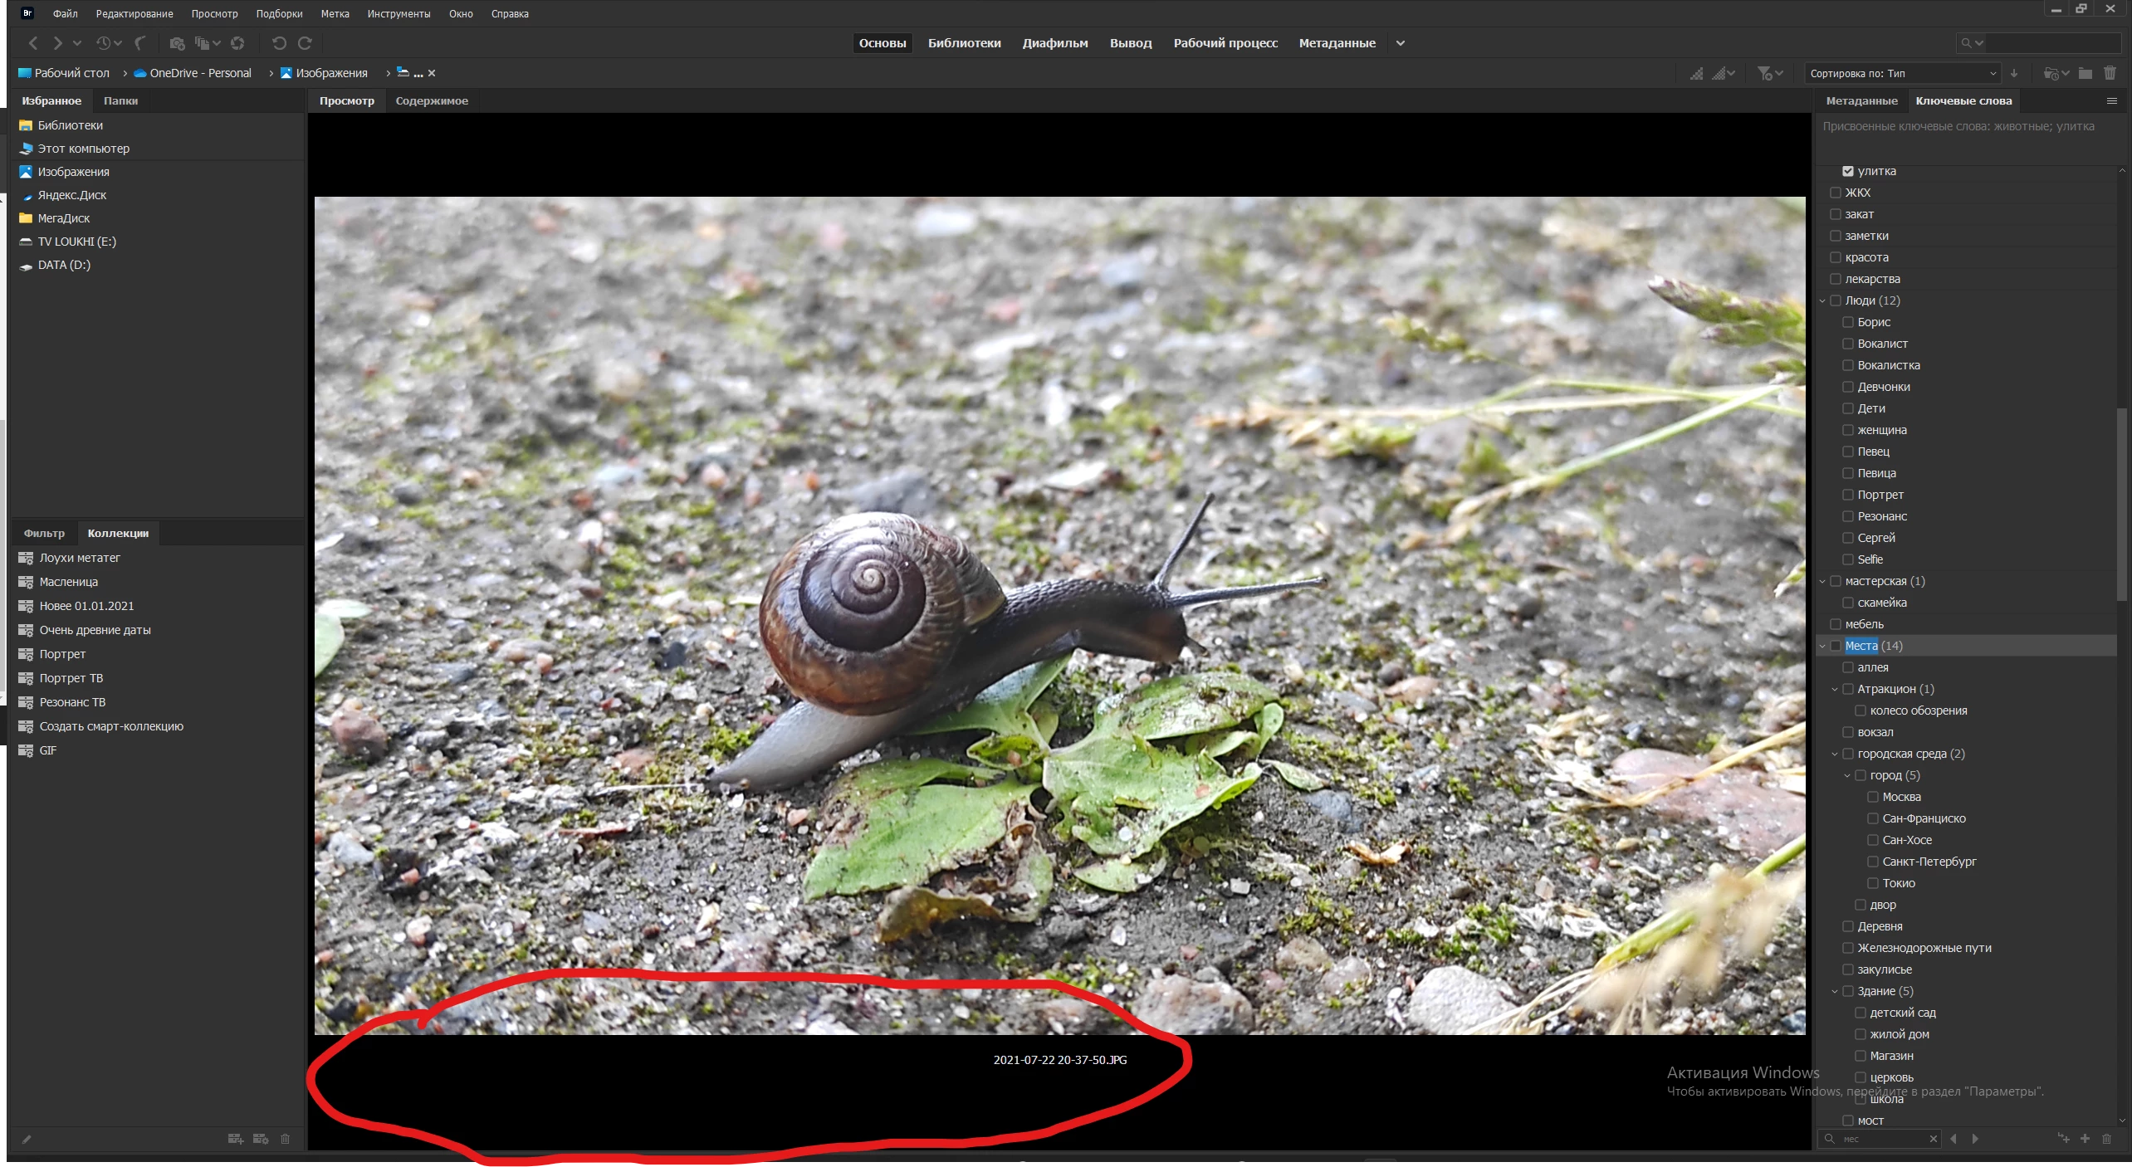Enable the Москва keyword checkbox

[x=1872, y=797]
